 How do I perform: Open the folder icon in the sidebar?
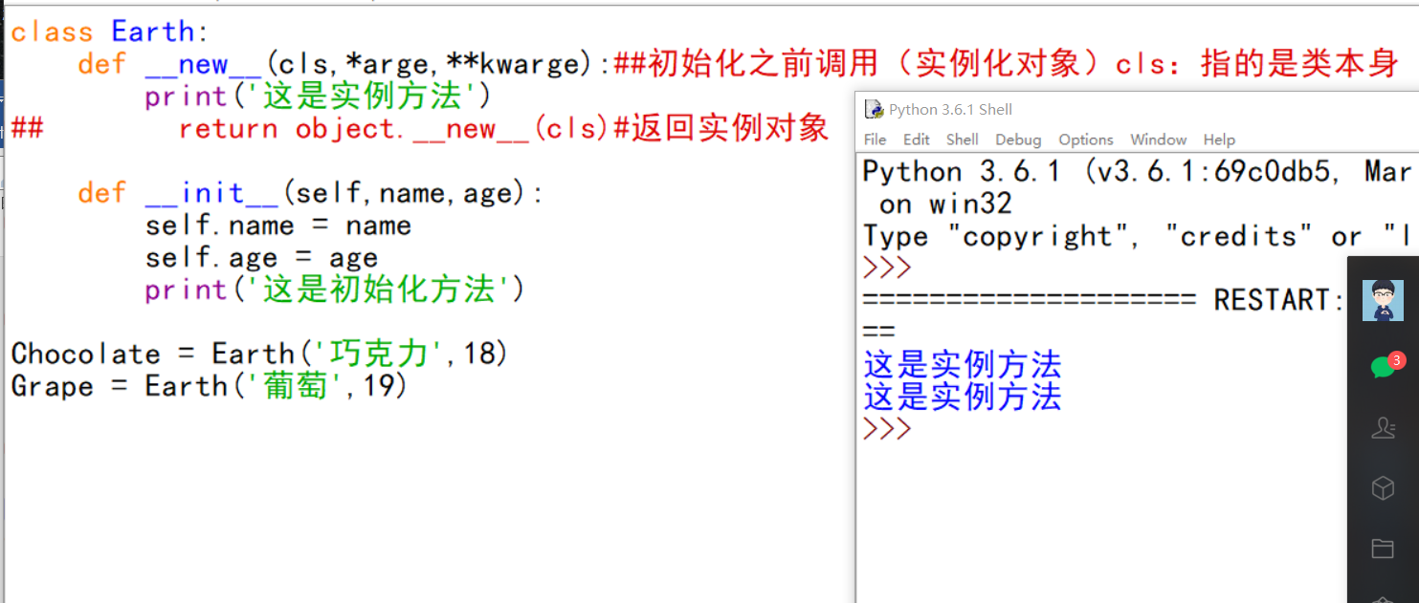coord(1383,548)
